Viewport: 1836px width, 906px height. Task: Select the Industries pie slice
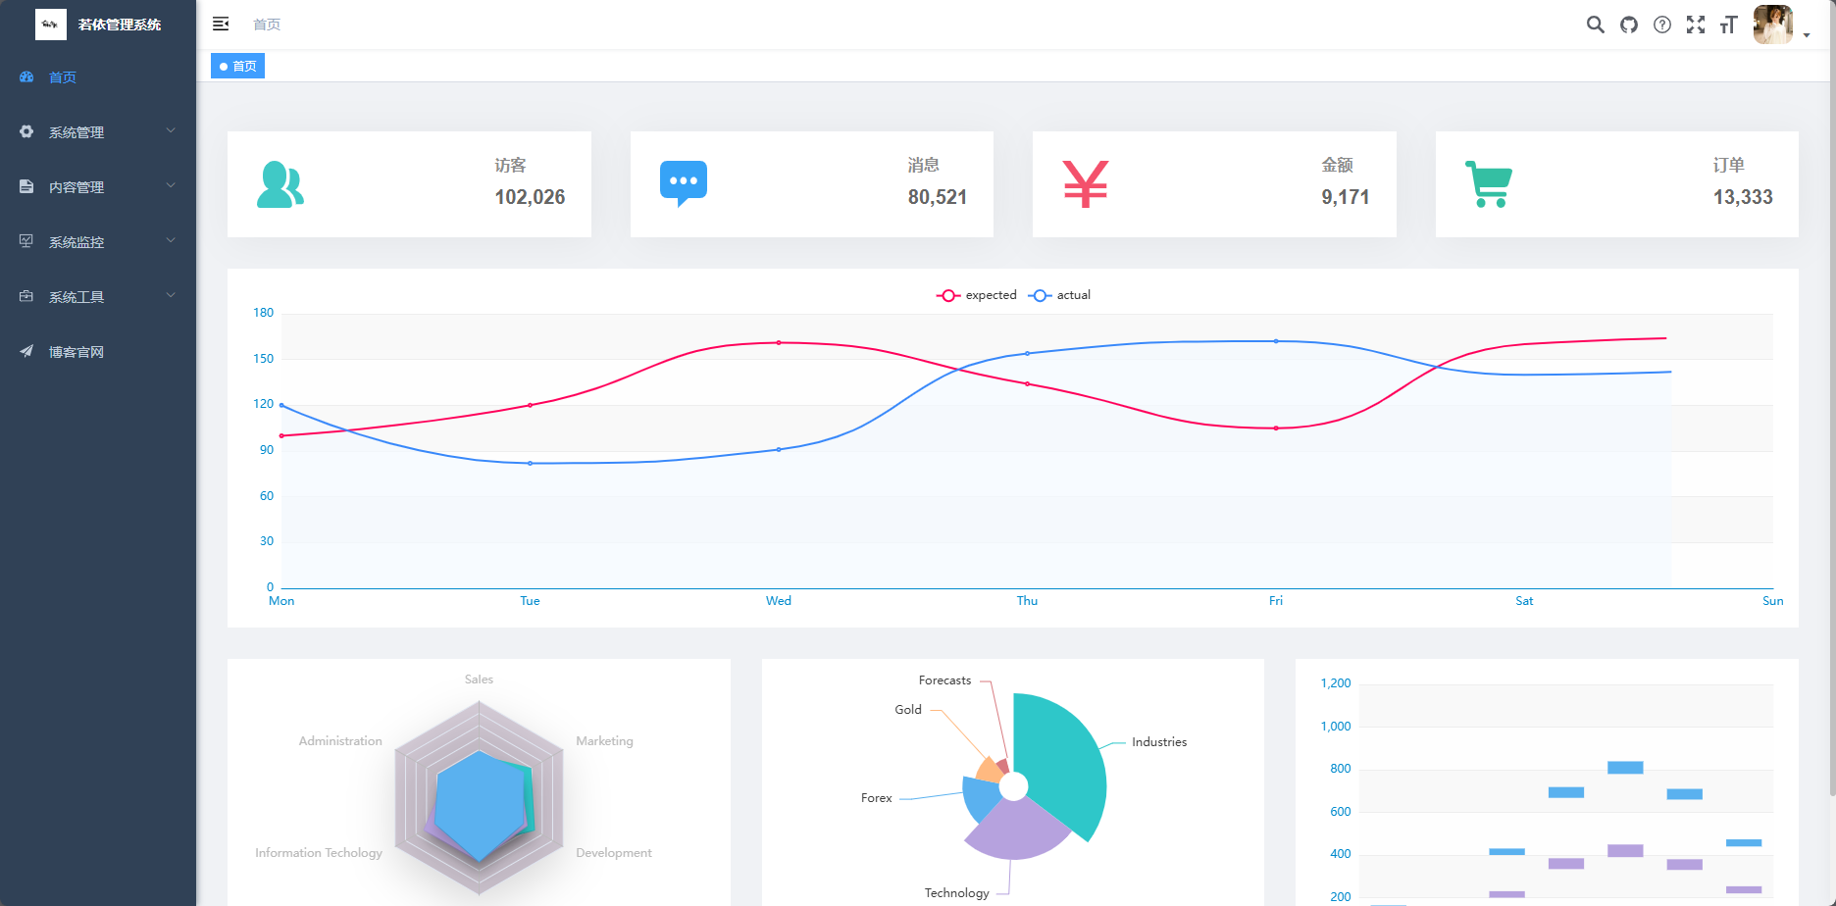(1064, 760)
